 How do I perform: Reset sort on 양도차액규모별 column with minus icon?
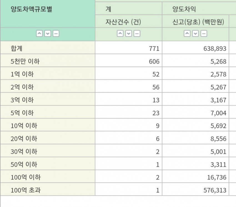coord(56,34)
